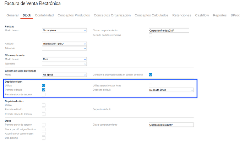Enable Depósito destino Permite stock de tercero
245x142 pixels.
(x=44, y=114)
